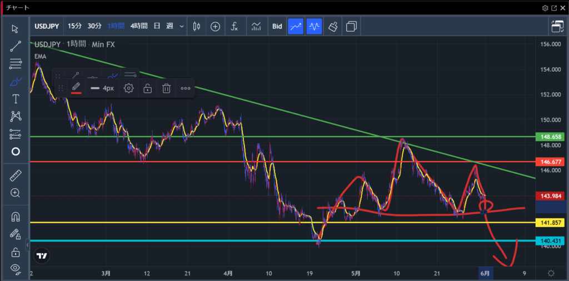Toggle stay in drawing mode pencil-lock
Screen dimensions: 569x281
click(15, 234)
